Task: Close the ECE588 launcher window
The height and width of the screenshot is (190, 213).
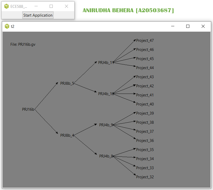Action: click(66, 6)
